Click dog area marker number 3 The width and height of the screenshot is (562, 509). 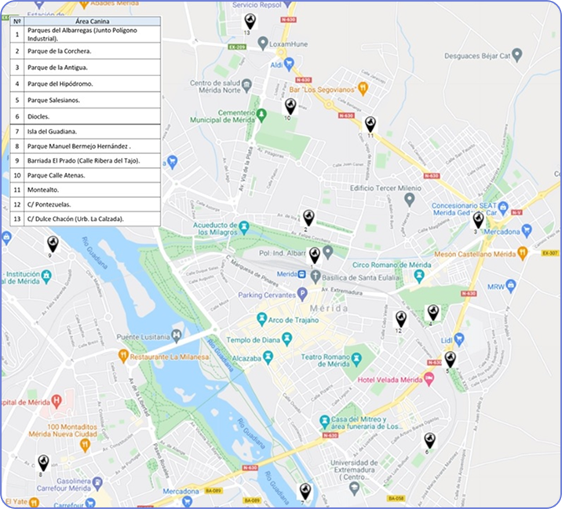click(478, 220)
